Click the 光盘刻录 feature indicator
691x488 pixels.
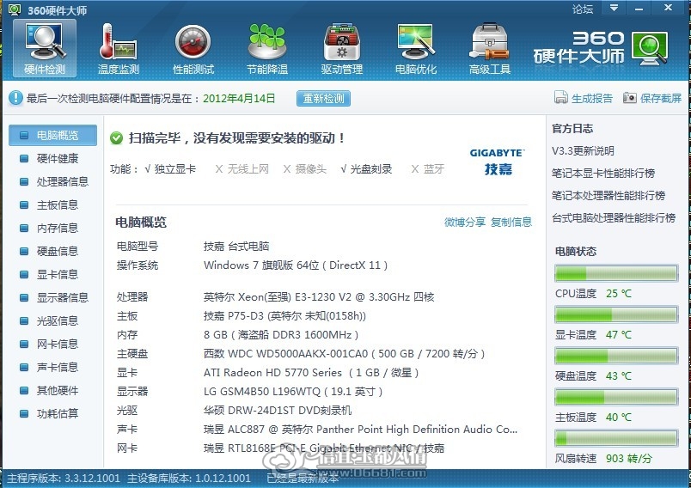click(x=366, y=169)
